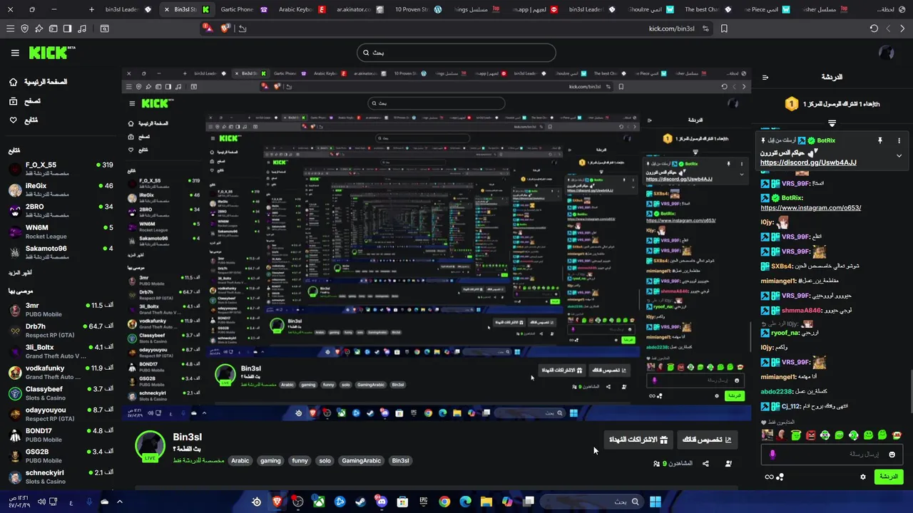Click abdo2238 username in chat
Viewport: 913px width, 513px height.
click(x=777, y=392)
